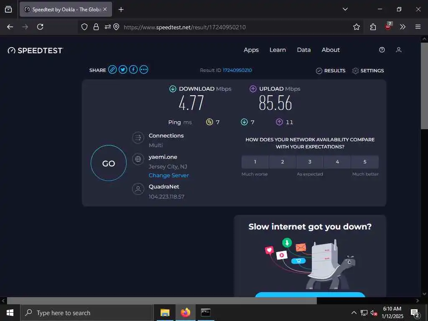
Task: Click the muted volume tray icon
Action: click(x=374, y=313)
